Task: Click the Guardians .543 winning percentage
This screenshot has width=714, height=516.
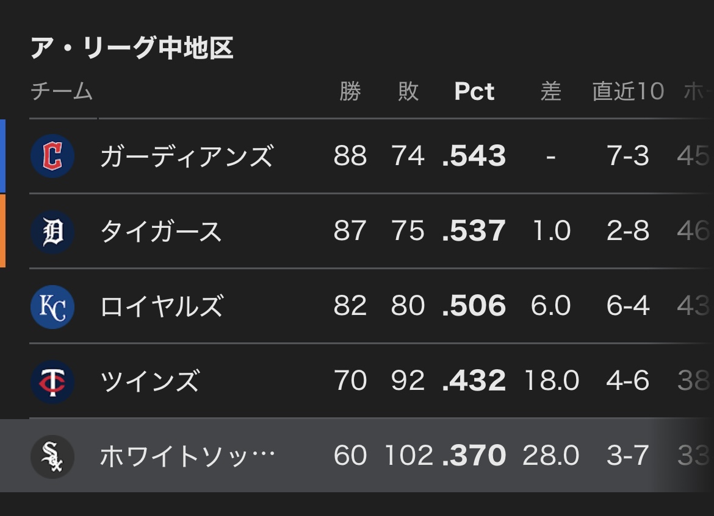Action: (474, 157)
